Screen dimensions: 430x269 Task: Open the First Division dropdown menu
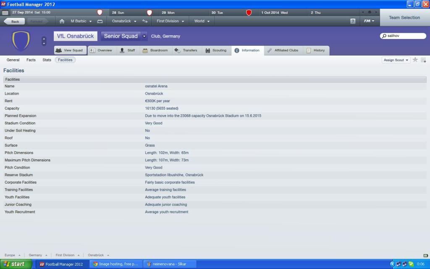tap(170, 21)
